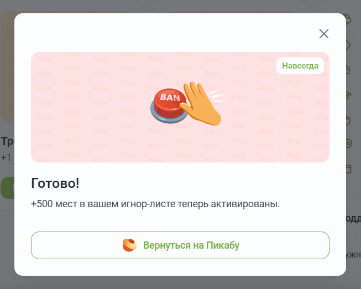
Task: Click the "+1" text at left edge
Action: tap(6, 157)
